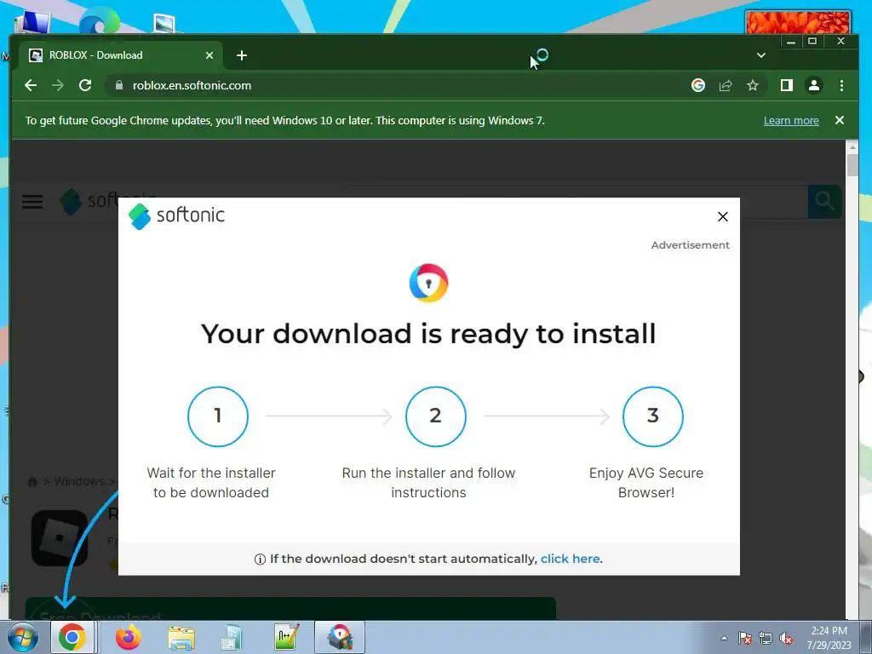Image resolution: width=872 pixels, height=654 pixels.
Task: Open Chrome three-dot menu
Action: tap(841, 85)
